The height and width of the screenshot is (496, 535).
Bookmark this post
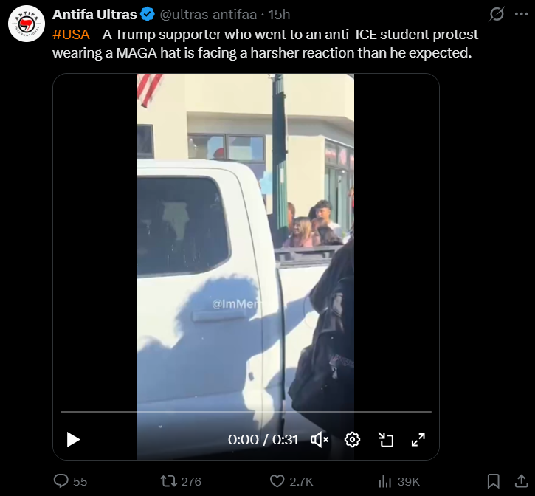pyautogui.click(x=494, y=481)
